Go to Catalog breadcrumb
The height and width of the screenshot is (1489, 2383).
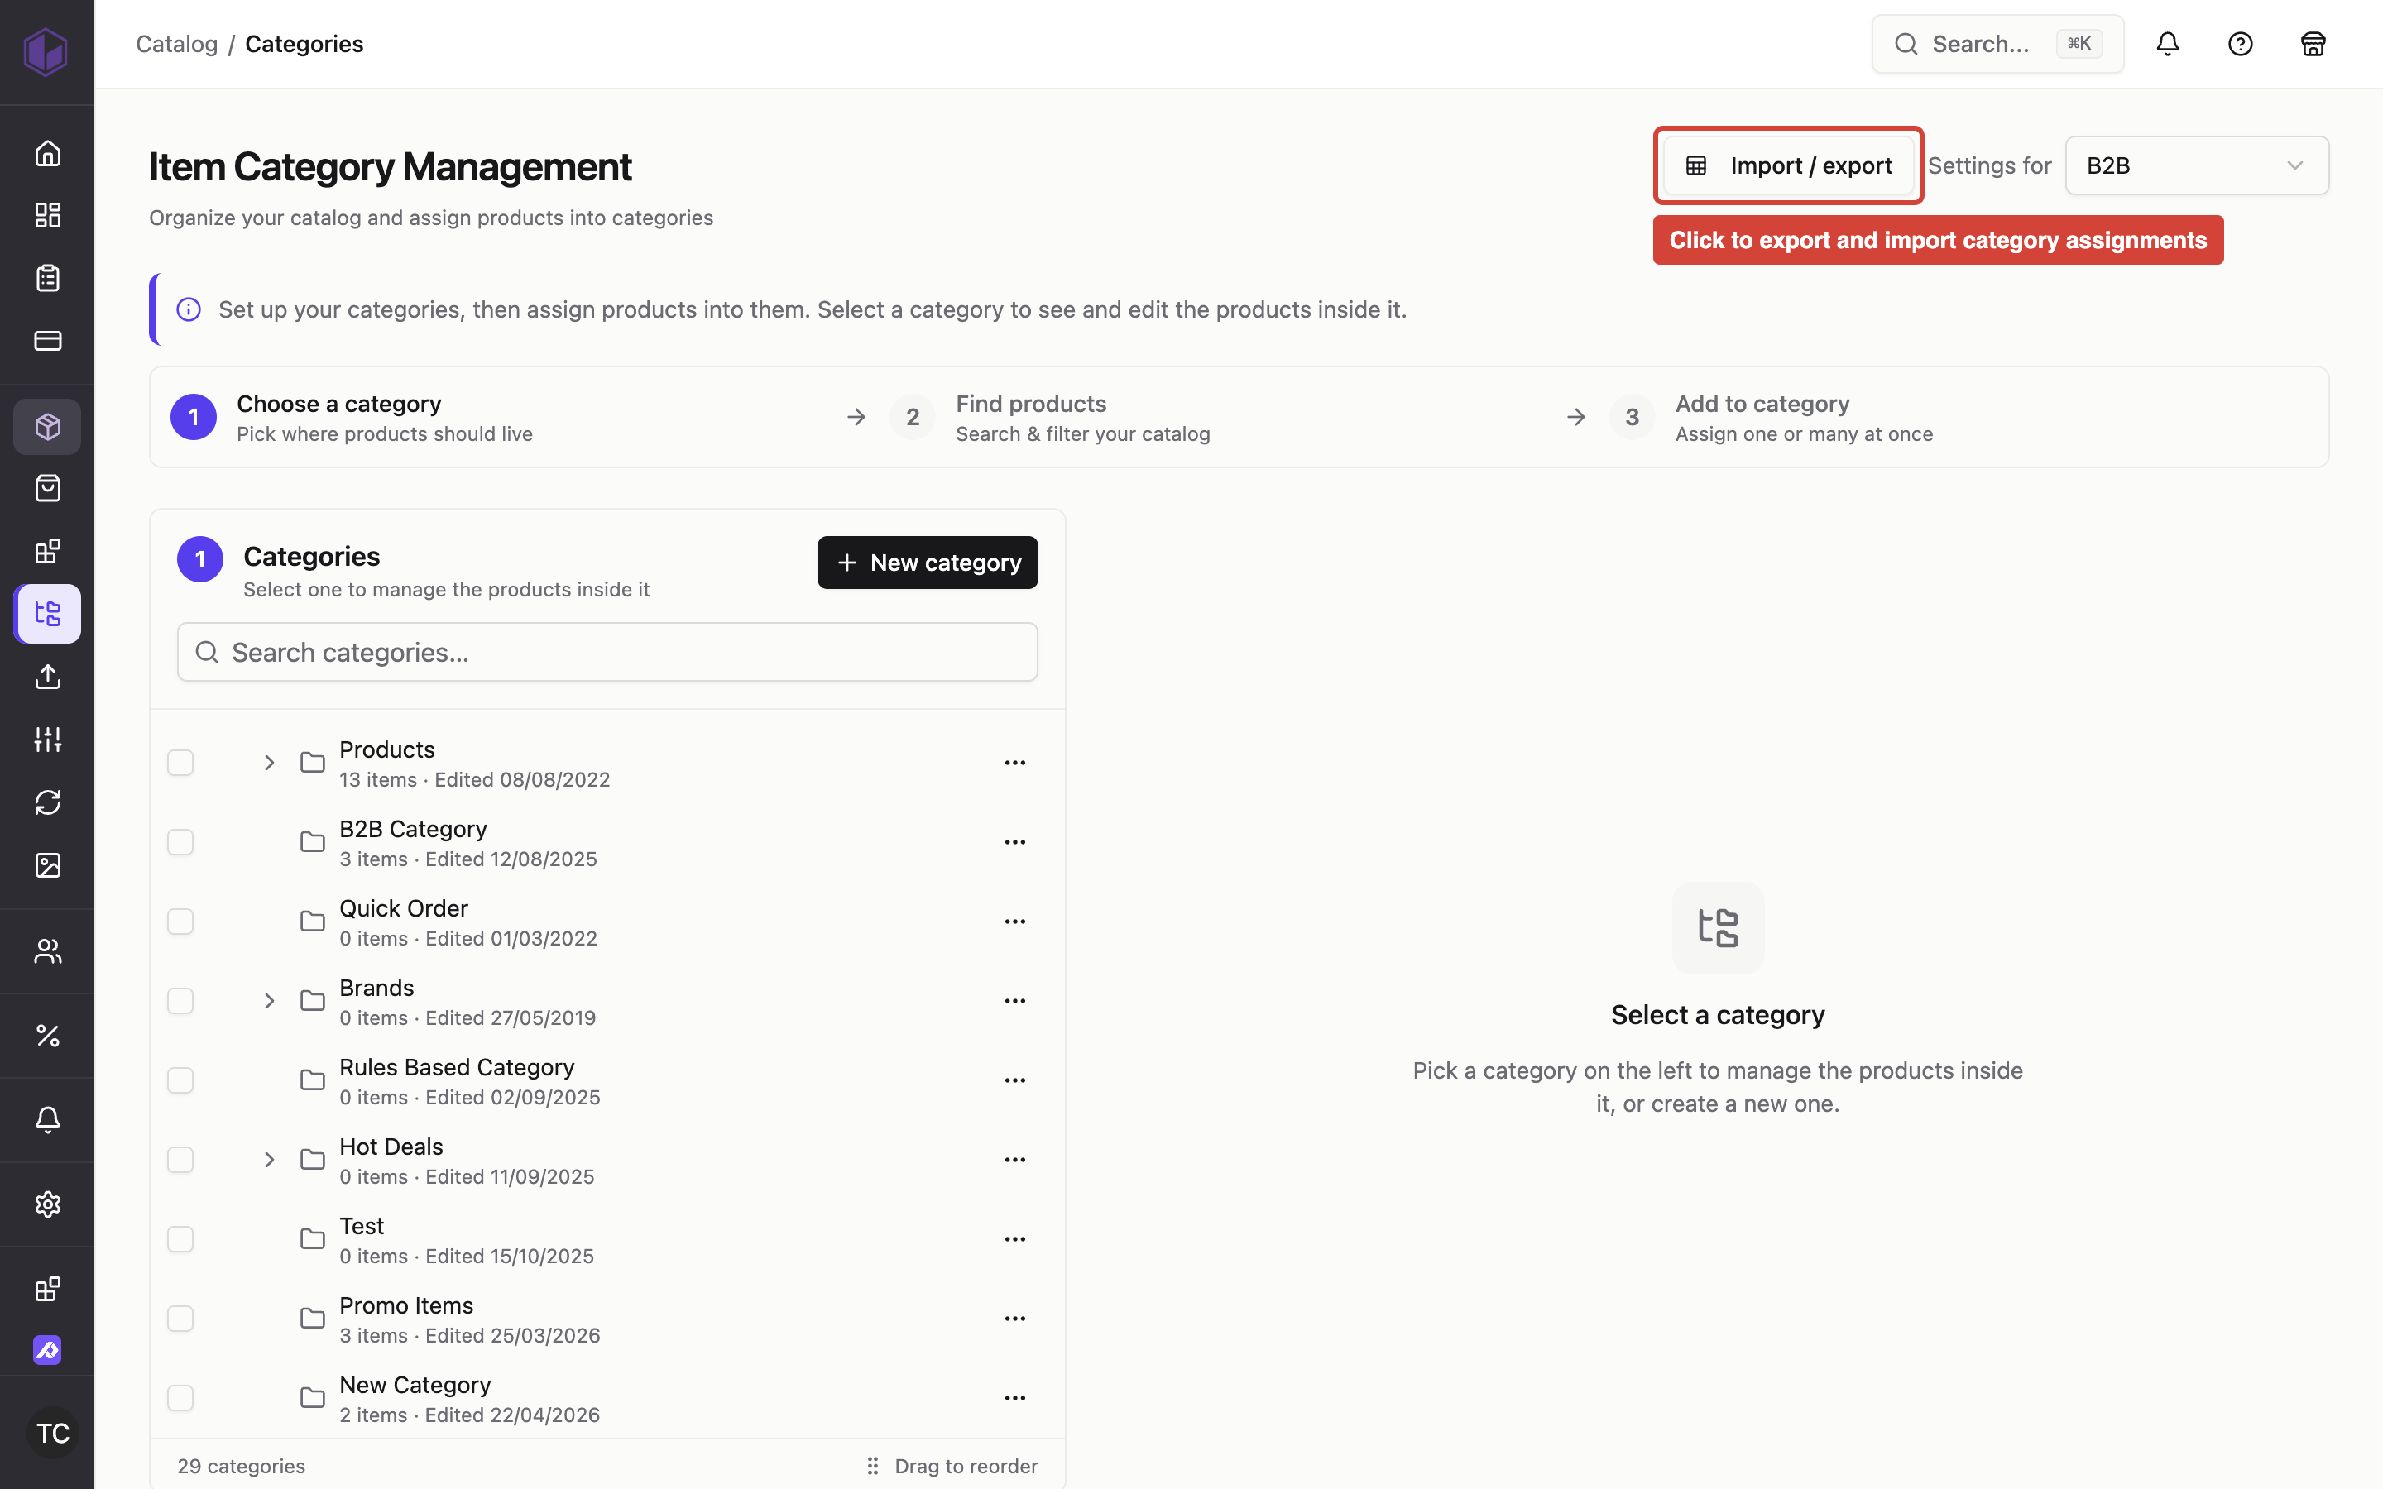point(176,43)
